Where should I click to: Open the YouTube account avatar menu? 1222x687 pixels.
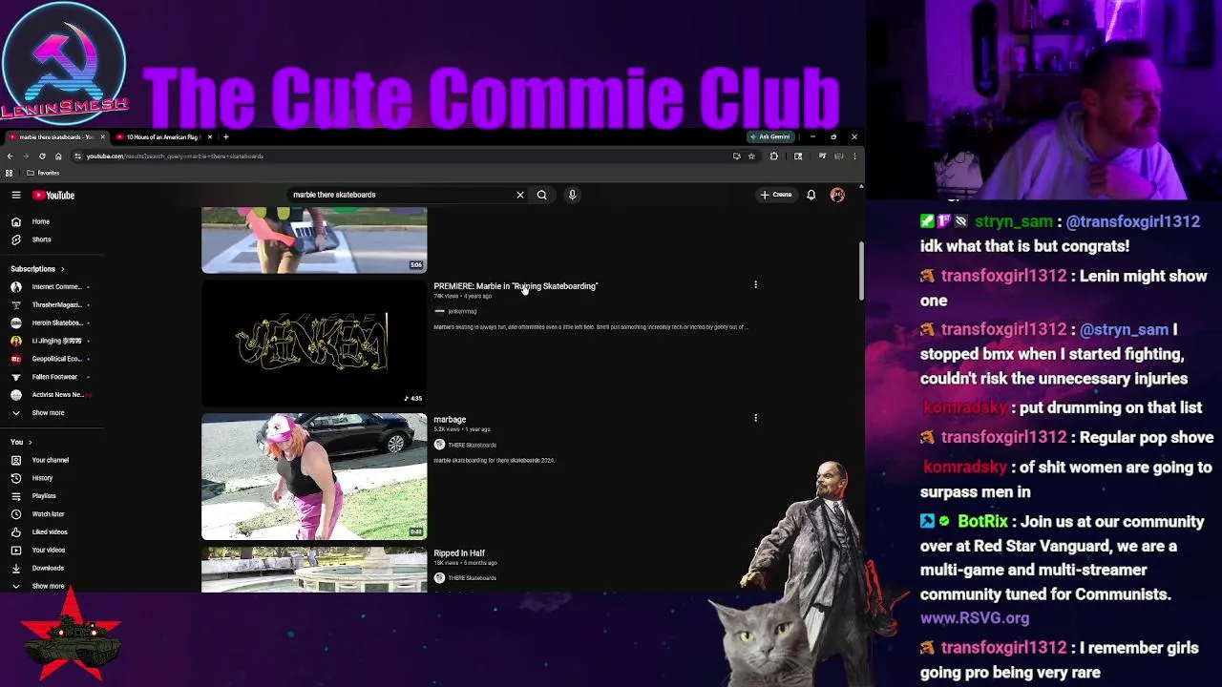[x=837, y=195]
